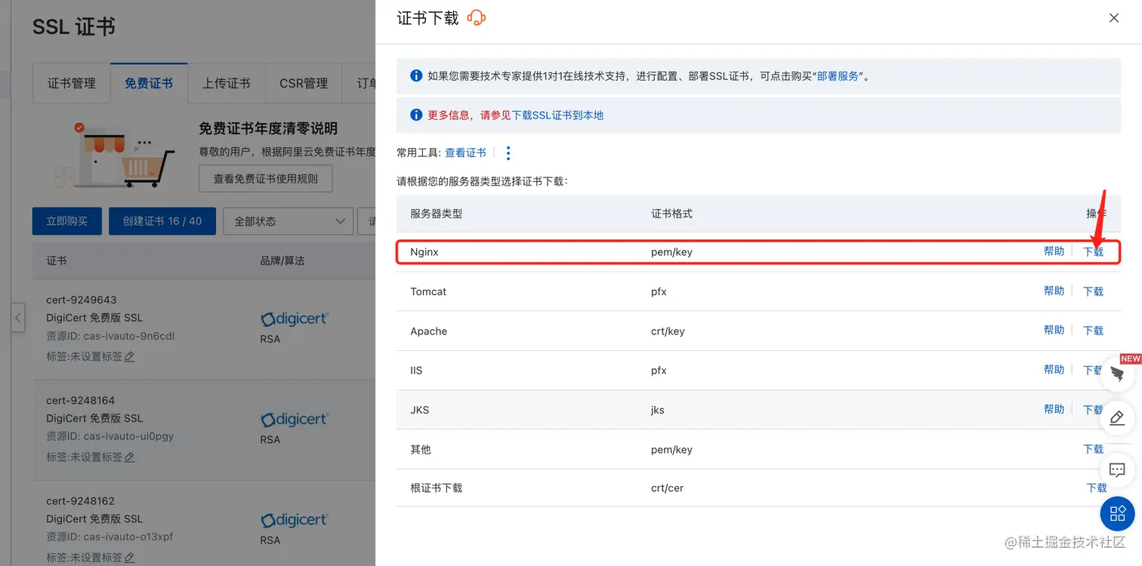The width and height of the screenshot is (1142, 566).
Task: Open help for the JKS row
Action: pos(1054,409)
